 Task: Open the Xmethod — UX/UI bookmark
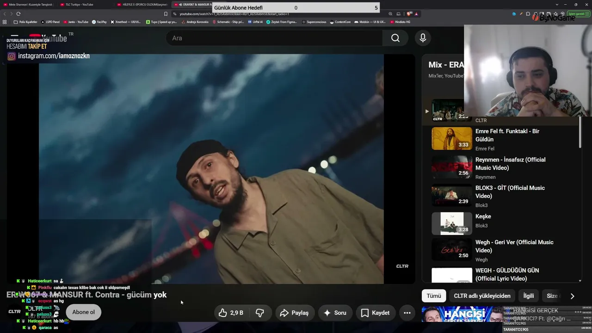point(126,22)
